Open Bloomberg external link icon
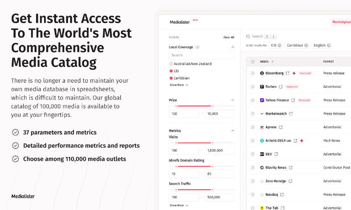This screenshot has height=210, width=351. [x=288, y=73]
